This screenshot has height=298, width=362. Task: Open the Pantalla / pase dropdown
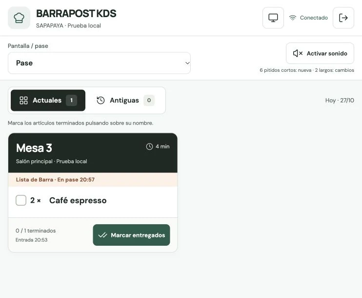click(x=99, y=63)
